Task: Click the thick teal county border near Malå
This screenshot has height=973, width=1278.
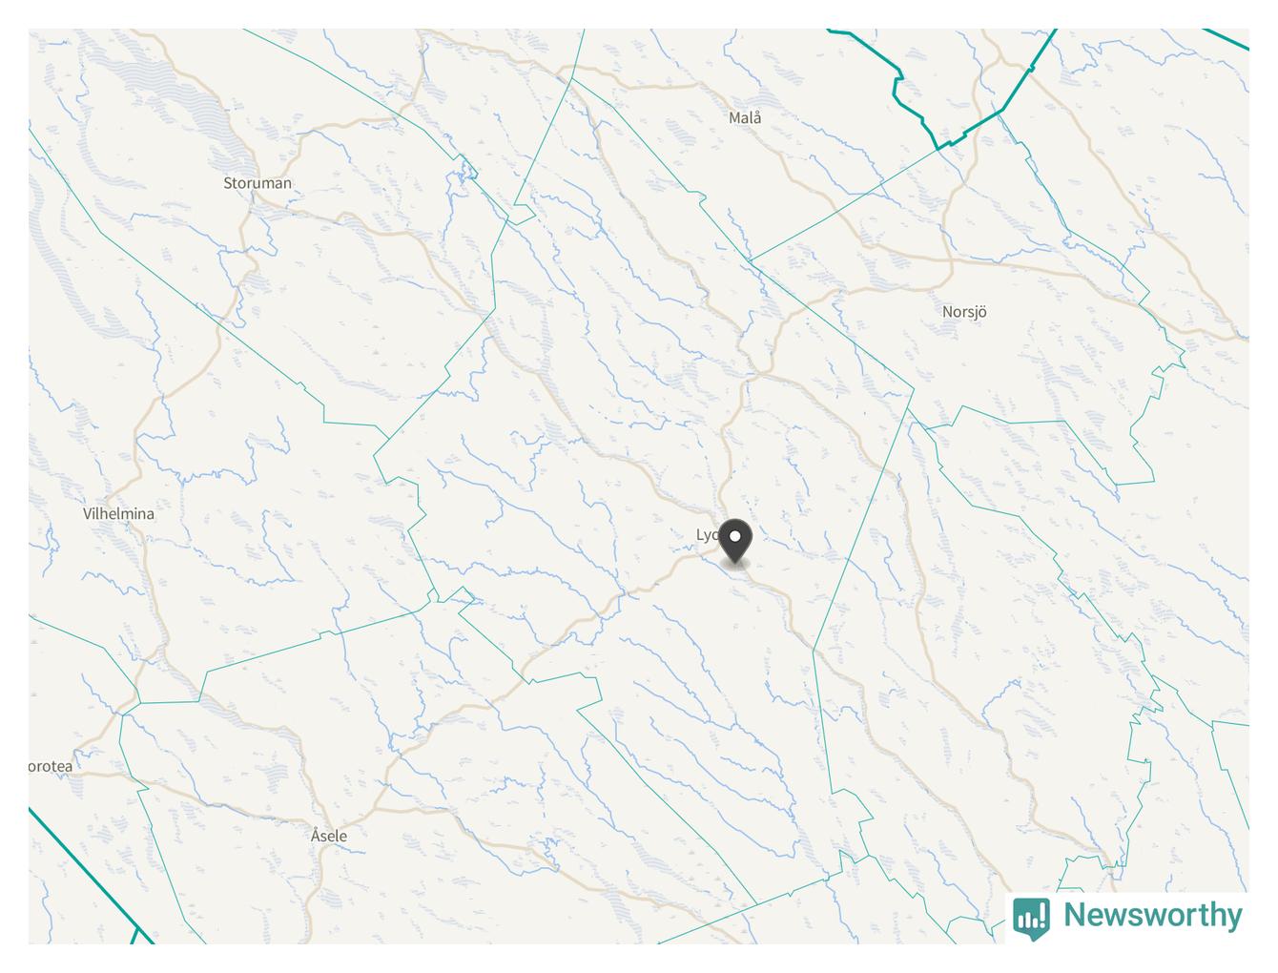Action: point(916,105)
